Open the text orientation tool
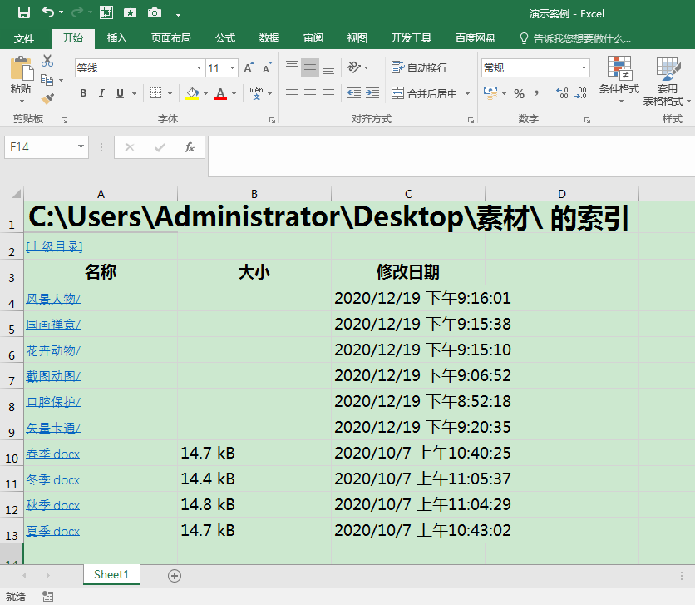This screenshot has height=605, width=695. pos(355,67)
